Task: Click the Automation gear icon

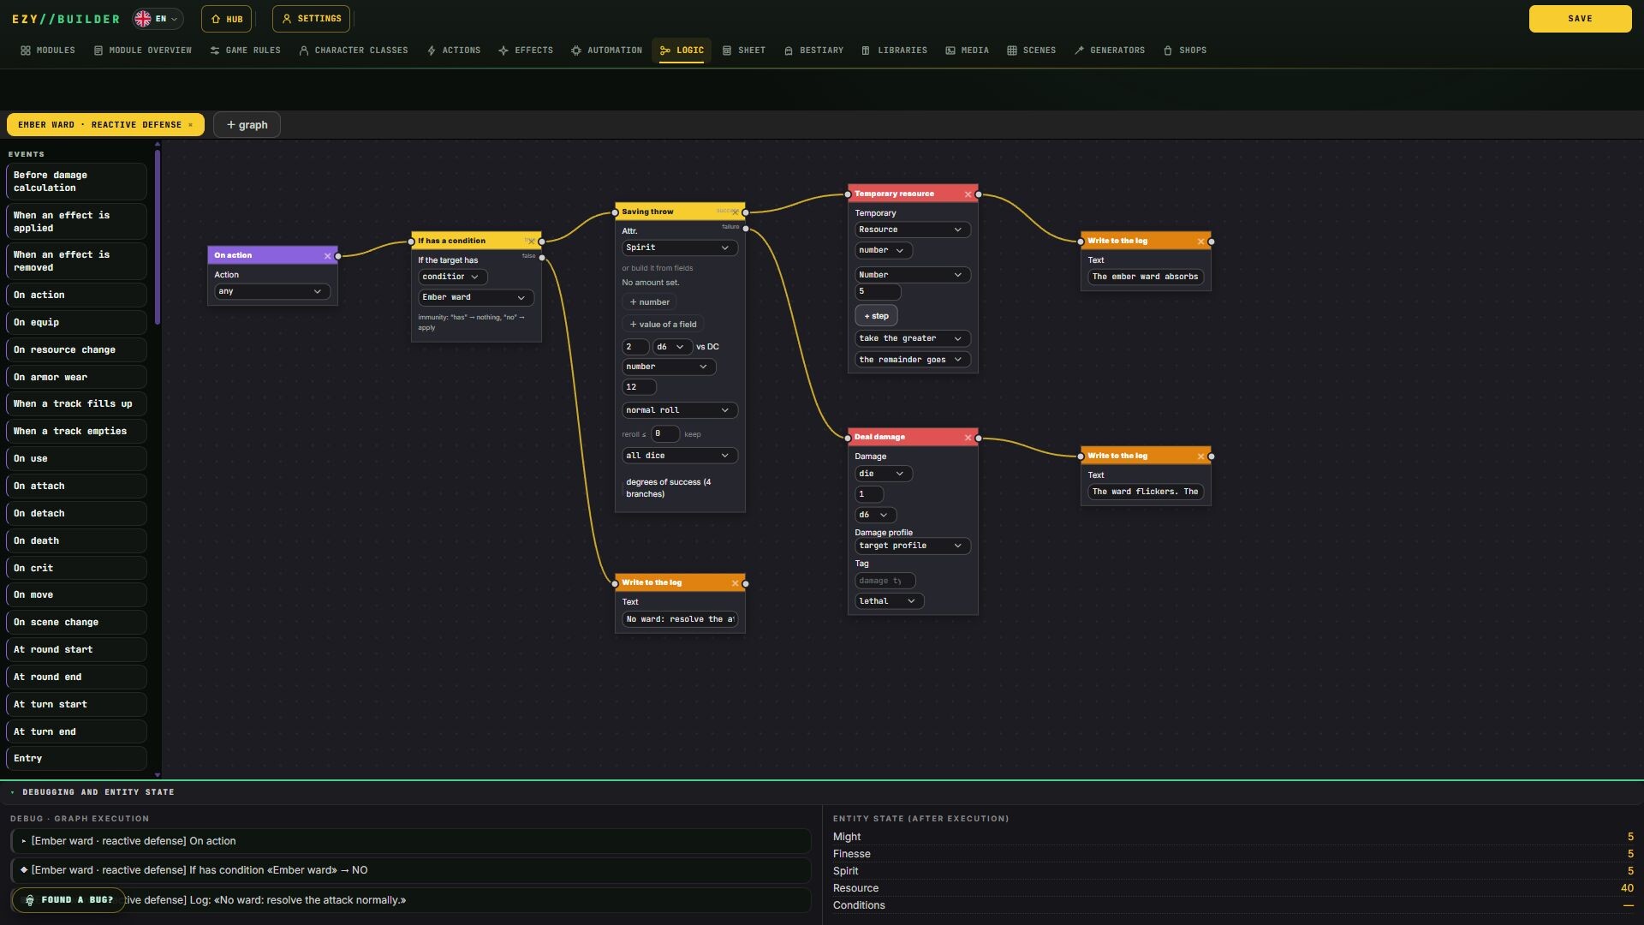Action: tap(576, 51)
